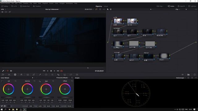Open the Sizing palette
Image resolution: width=198 pixels, height=111 pixels.
(71, 75)
